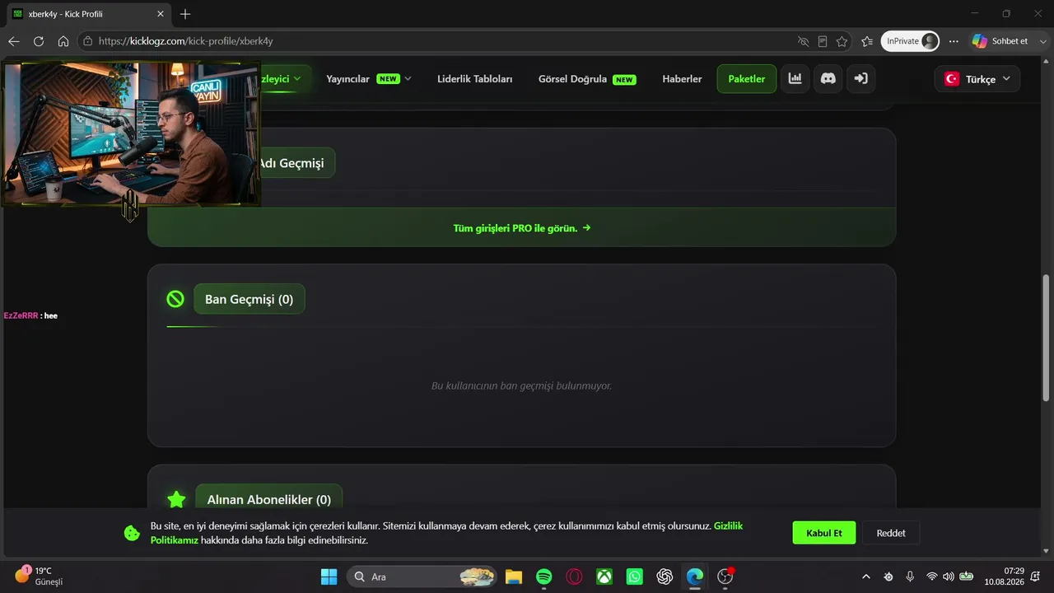
Task: Click the SteelSeries tray icon
Action: point(888,577)
